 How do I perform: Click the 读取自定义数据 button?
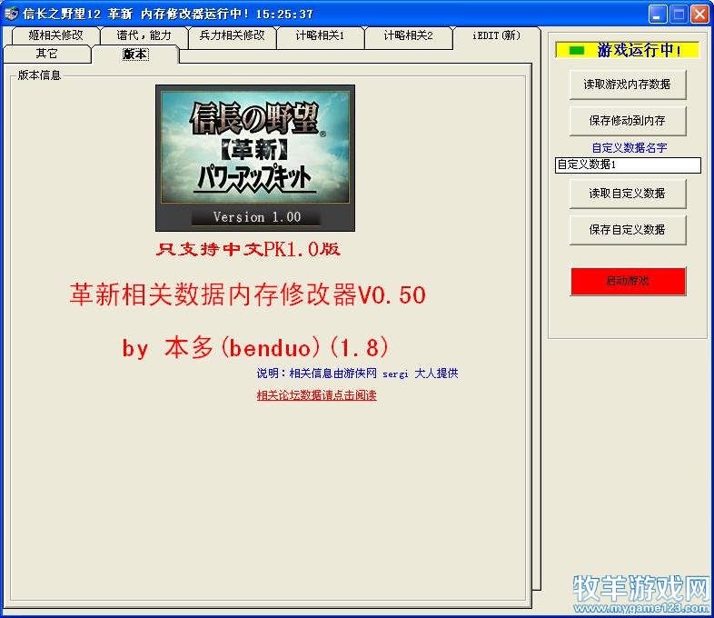[628, 194]
